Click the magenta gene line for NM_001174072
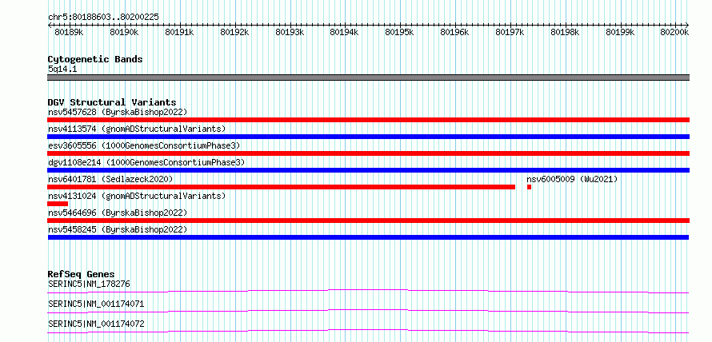This screenshot has height=342, width=712. [368, 331]
